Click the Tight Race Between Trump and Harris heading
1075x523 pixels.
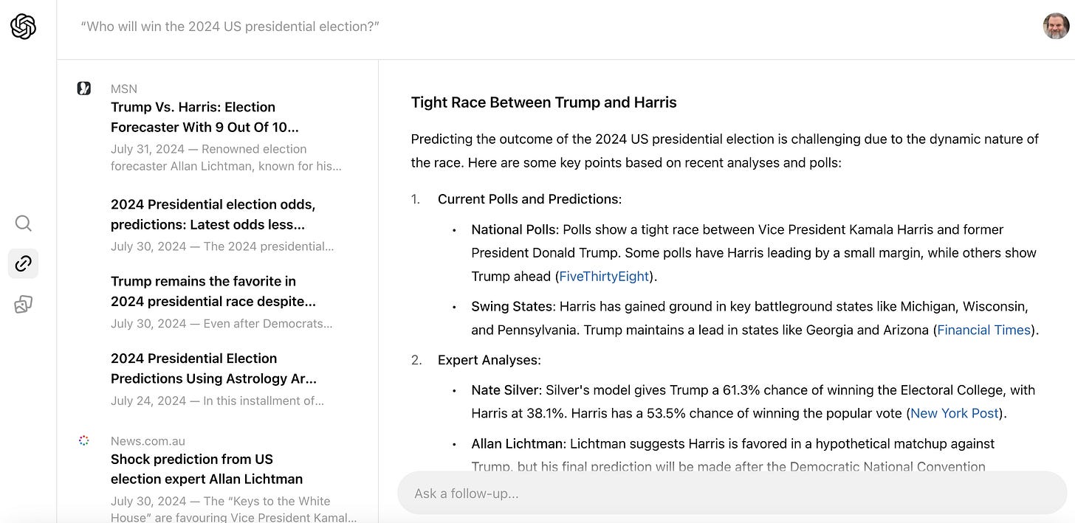(544, 103)
